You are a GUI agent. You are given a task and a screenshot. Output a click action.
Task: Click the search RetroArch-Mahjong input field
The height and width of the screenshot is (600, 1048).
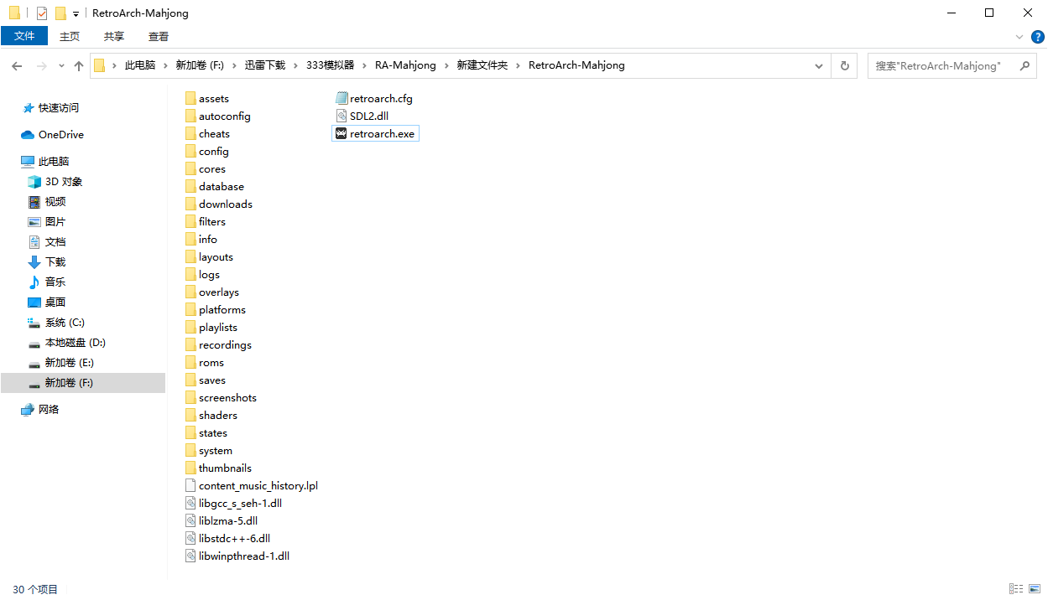click(x=940, y=65)
